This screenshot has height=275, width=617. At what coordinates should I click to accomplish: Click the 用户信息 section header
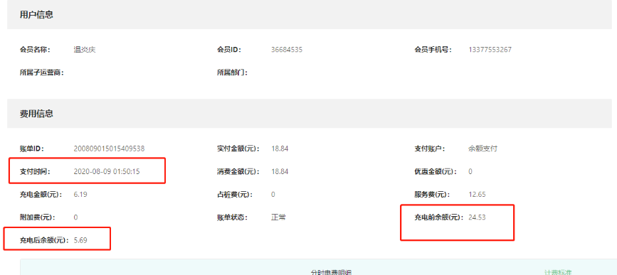36,15
